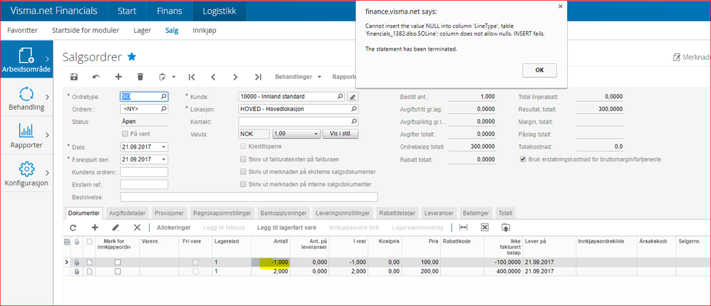Click OK in the error dialog
711x306 pixels.
click(539, 70)
